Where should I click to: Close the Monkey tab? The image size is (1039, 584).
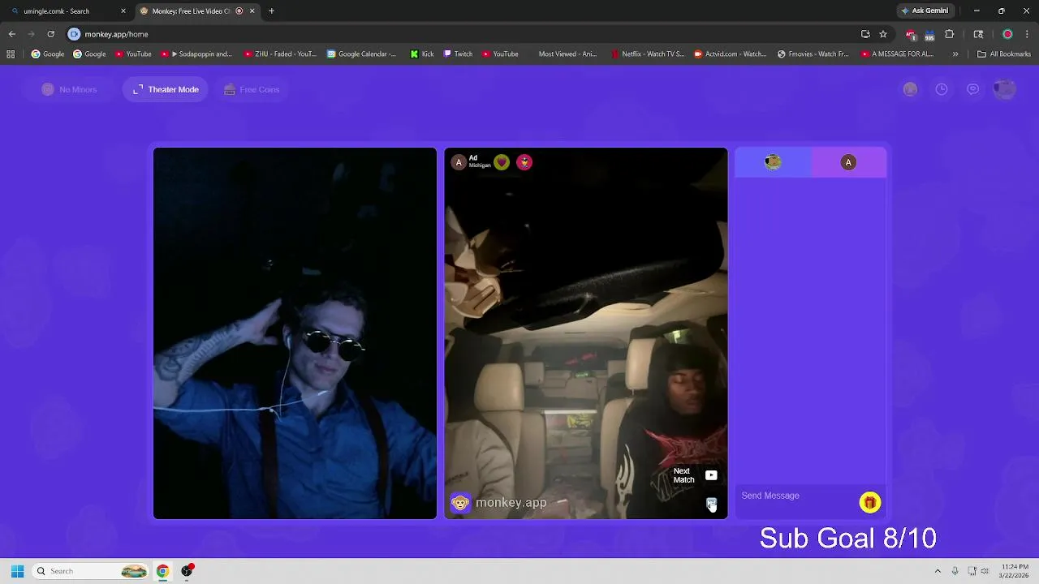point(252,11)
